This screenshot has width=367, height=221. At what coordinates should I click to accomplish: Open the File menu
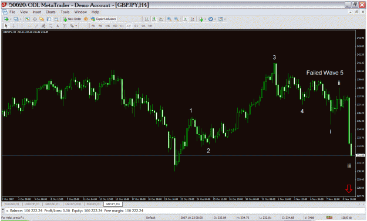12,12
